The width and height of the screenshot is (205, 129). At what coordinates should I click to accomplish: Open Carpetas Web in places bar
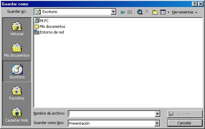pos(17,115)
